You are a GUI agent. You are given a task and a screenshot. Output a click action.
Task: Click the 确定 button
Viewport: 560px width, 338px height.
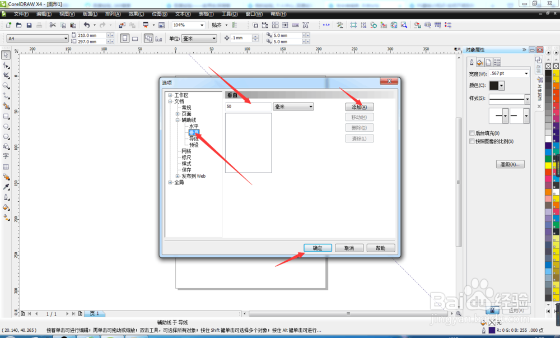318,248
